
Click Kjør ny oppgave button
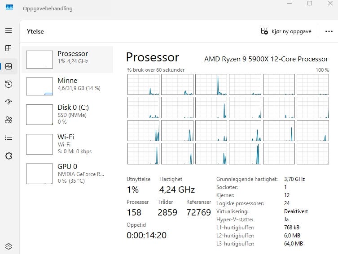click(x=286, y=31)
